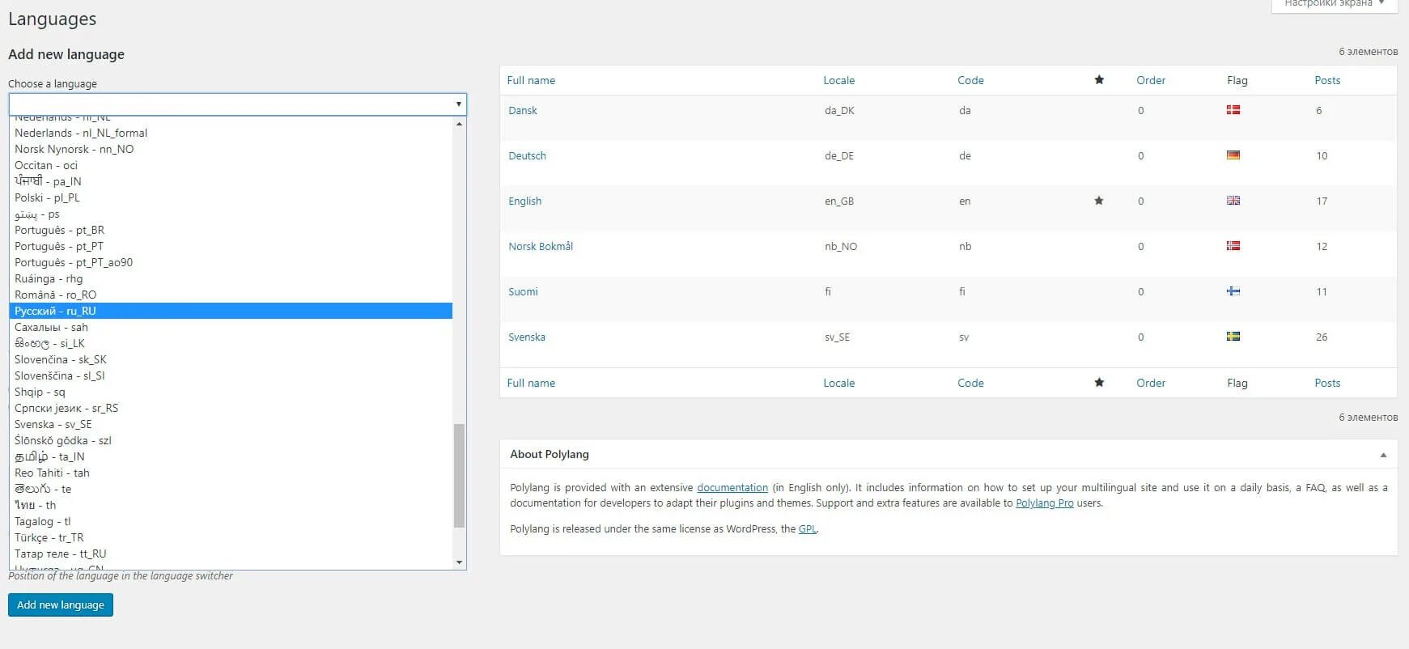The height and width of the screenshot is (649, 1409).
Task: Open the Dansk language entry
Action: point(523,110)
